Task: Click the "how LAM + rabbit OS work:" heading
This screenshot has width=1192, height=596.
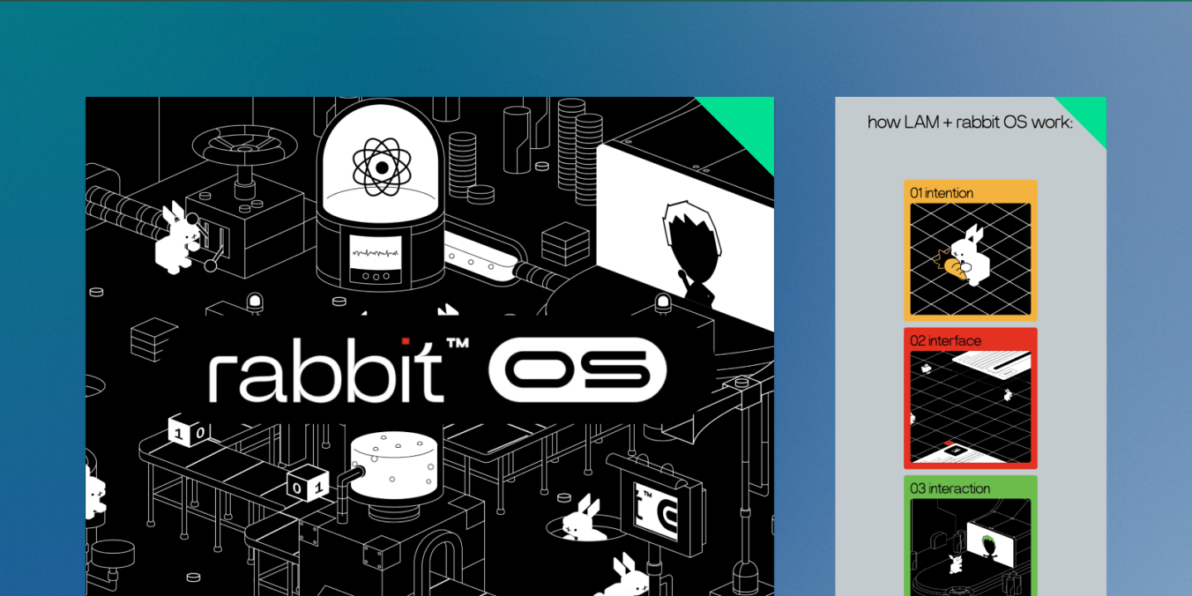Action: (970, 123)
